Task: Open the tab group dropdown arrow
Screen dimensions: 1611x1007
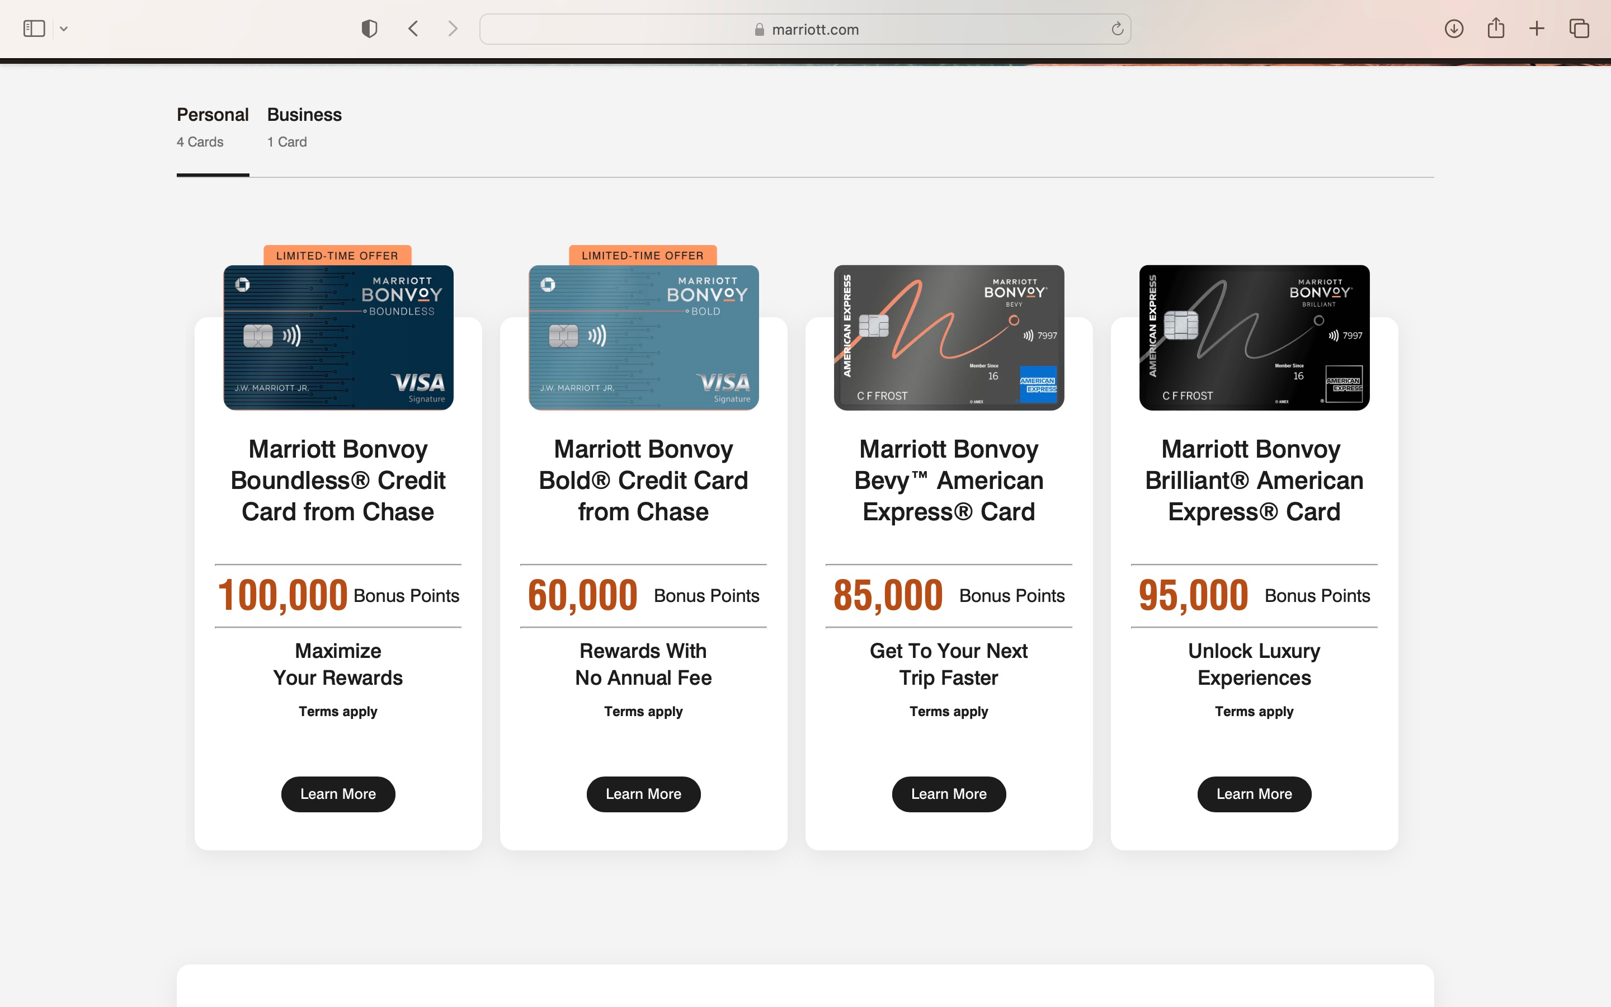Action: point(64,29)
